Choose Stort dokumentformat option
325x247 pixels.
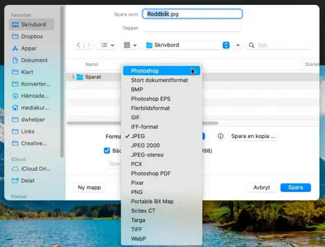pyautogui.click(x=161, y=80)
